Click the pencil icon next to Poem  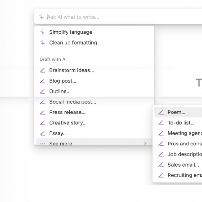(161, 112)
